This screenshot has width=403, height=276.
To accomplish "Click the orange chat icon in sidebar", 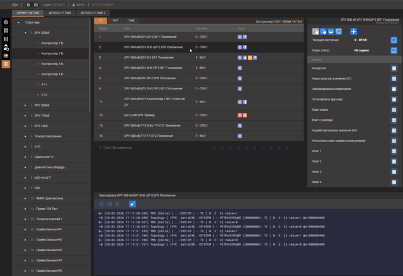I will [x=6, y=63].
